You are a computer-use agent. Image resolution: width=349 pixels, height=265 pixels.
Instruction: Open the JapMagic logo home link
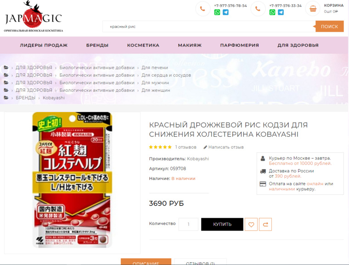(x=34, y=16)
